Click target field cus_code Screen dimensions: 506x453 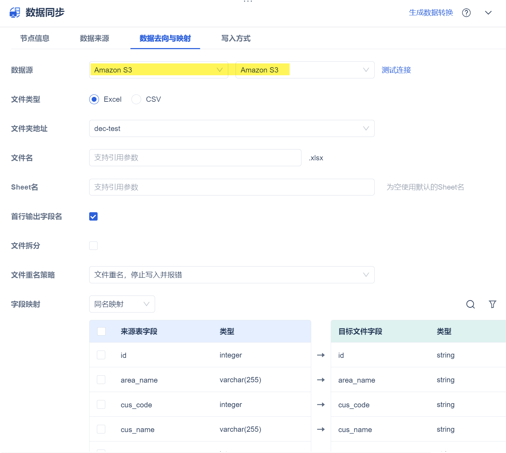click(354, 405)
